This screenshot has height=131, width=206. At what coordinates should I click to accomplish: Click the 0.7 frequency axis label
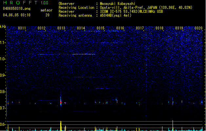[3, 108]
